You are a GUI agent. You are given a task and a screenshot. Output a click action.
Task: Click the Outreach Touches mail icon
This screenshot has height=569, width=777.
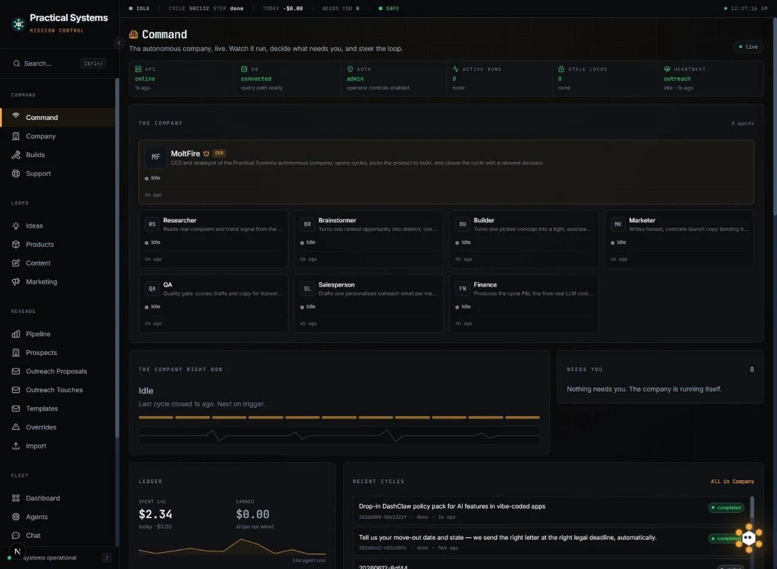[x=16, y=390]
